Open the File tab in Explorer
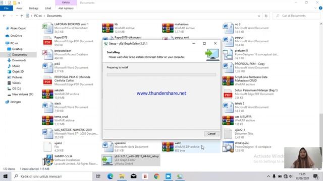Screen dimensions: 323x181 point(7,8)
